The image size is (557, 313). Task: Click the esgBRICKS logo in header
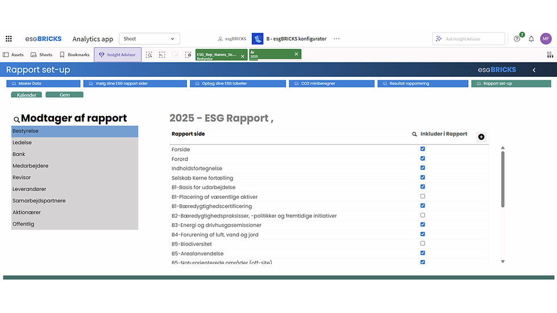tap(43, 39)
